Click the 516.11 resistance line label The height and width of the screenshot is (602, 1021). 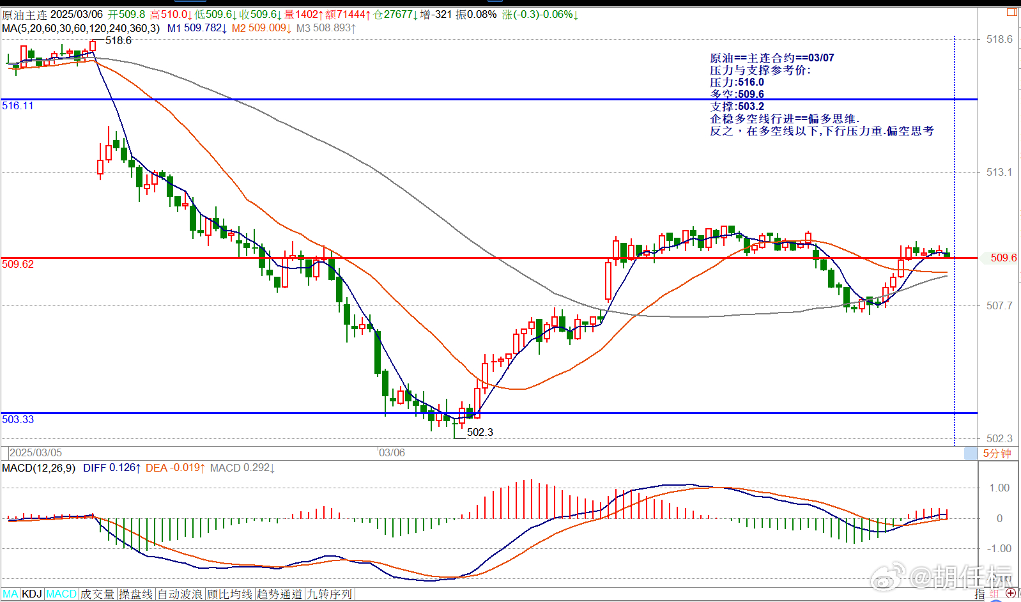17,105
